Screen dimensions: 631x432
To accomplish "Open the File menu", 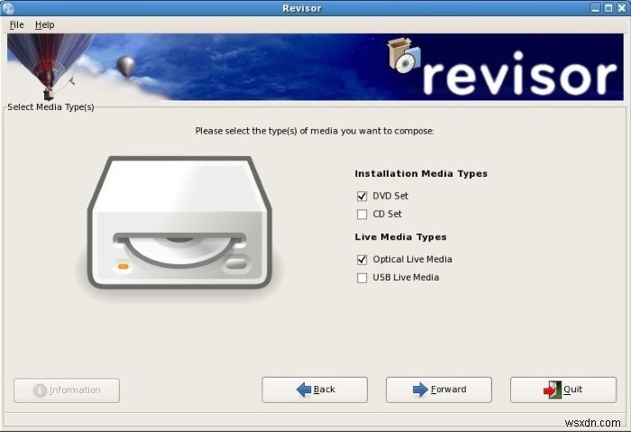I will point(16,25).
